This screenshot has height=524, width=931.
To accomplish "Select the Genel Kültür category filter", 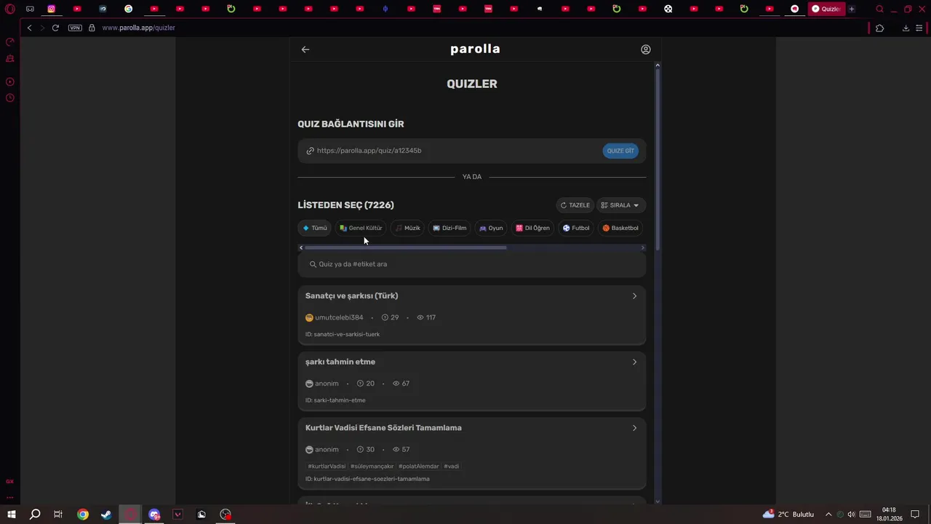I will [361, 228].
